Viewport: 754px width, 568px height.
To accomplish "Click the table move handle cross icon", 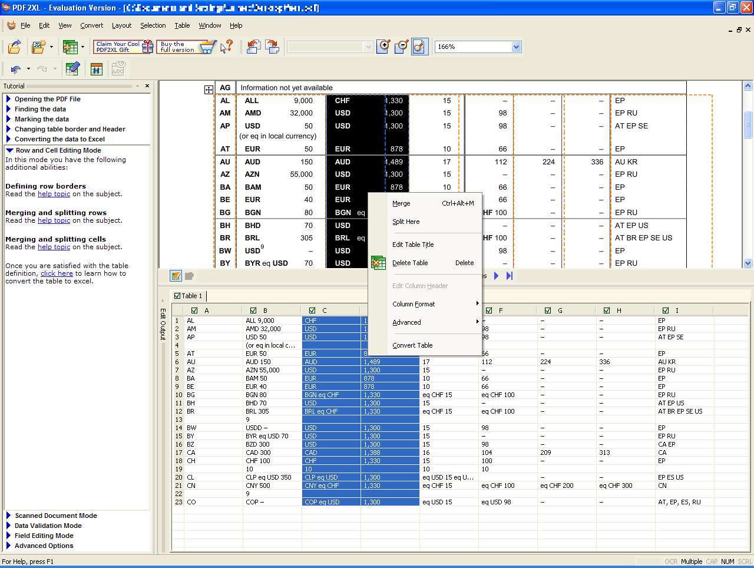I will point(209,90).
